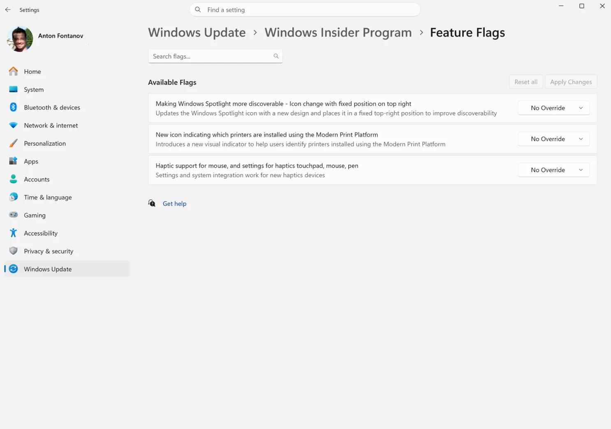This screenshot has height=429, width=611.
Task: Click the Network & internet Wi-Fi icon
Action: point(14,125)
